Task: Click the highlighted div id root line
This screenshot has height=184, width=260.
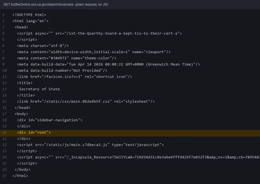Action: click(130, 133)
